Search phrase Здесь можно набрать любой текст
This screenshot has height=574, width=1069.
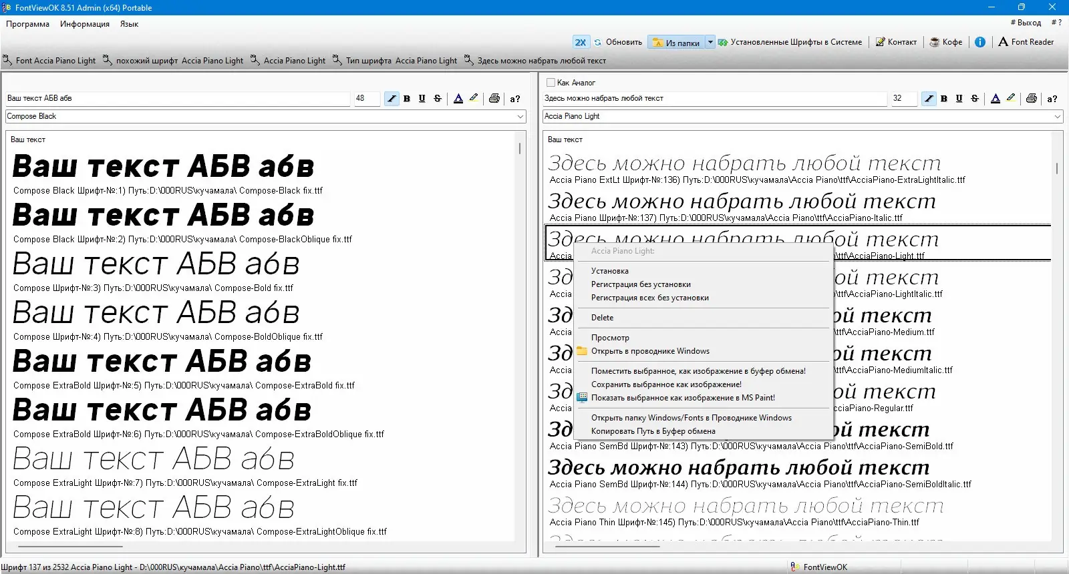point(535,61)
